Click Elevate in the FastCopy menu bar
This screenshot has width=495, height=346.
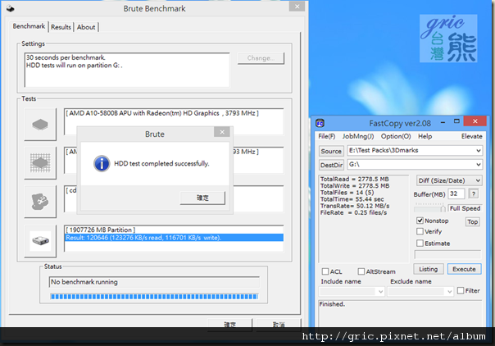(x=471, y=136)
